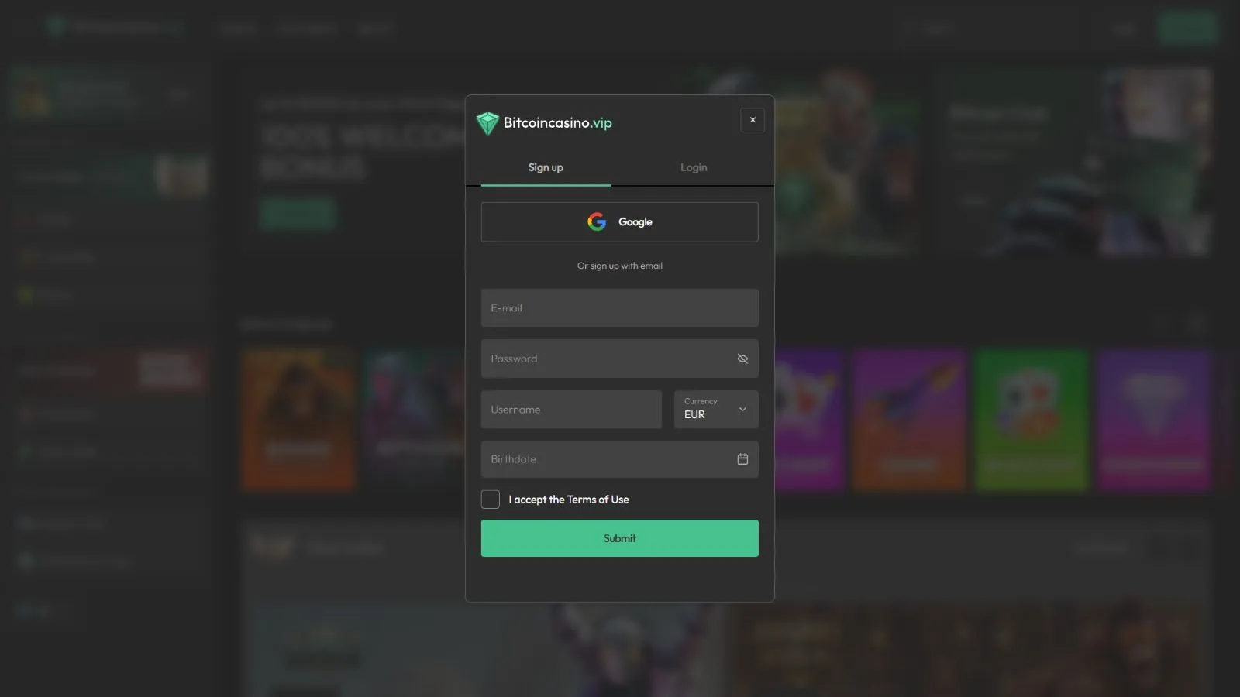The width and height of the screenshot is (1240, 697).
Task: Check the Terms of Use checkbox
Action: point(491,500)
